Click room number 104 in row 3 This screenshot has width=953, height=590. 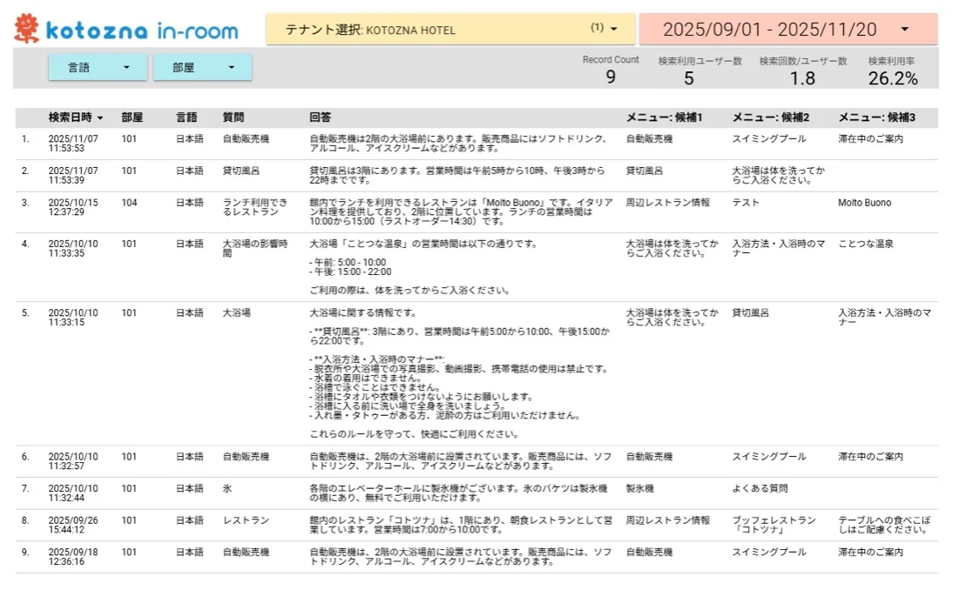point(129,203)
